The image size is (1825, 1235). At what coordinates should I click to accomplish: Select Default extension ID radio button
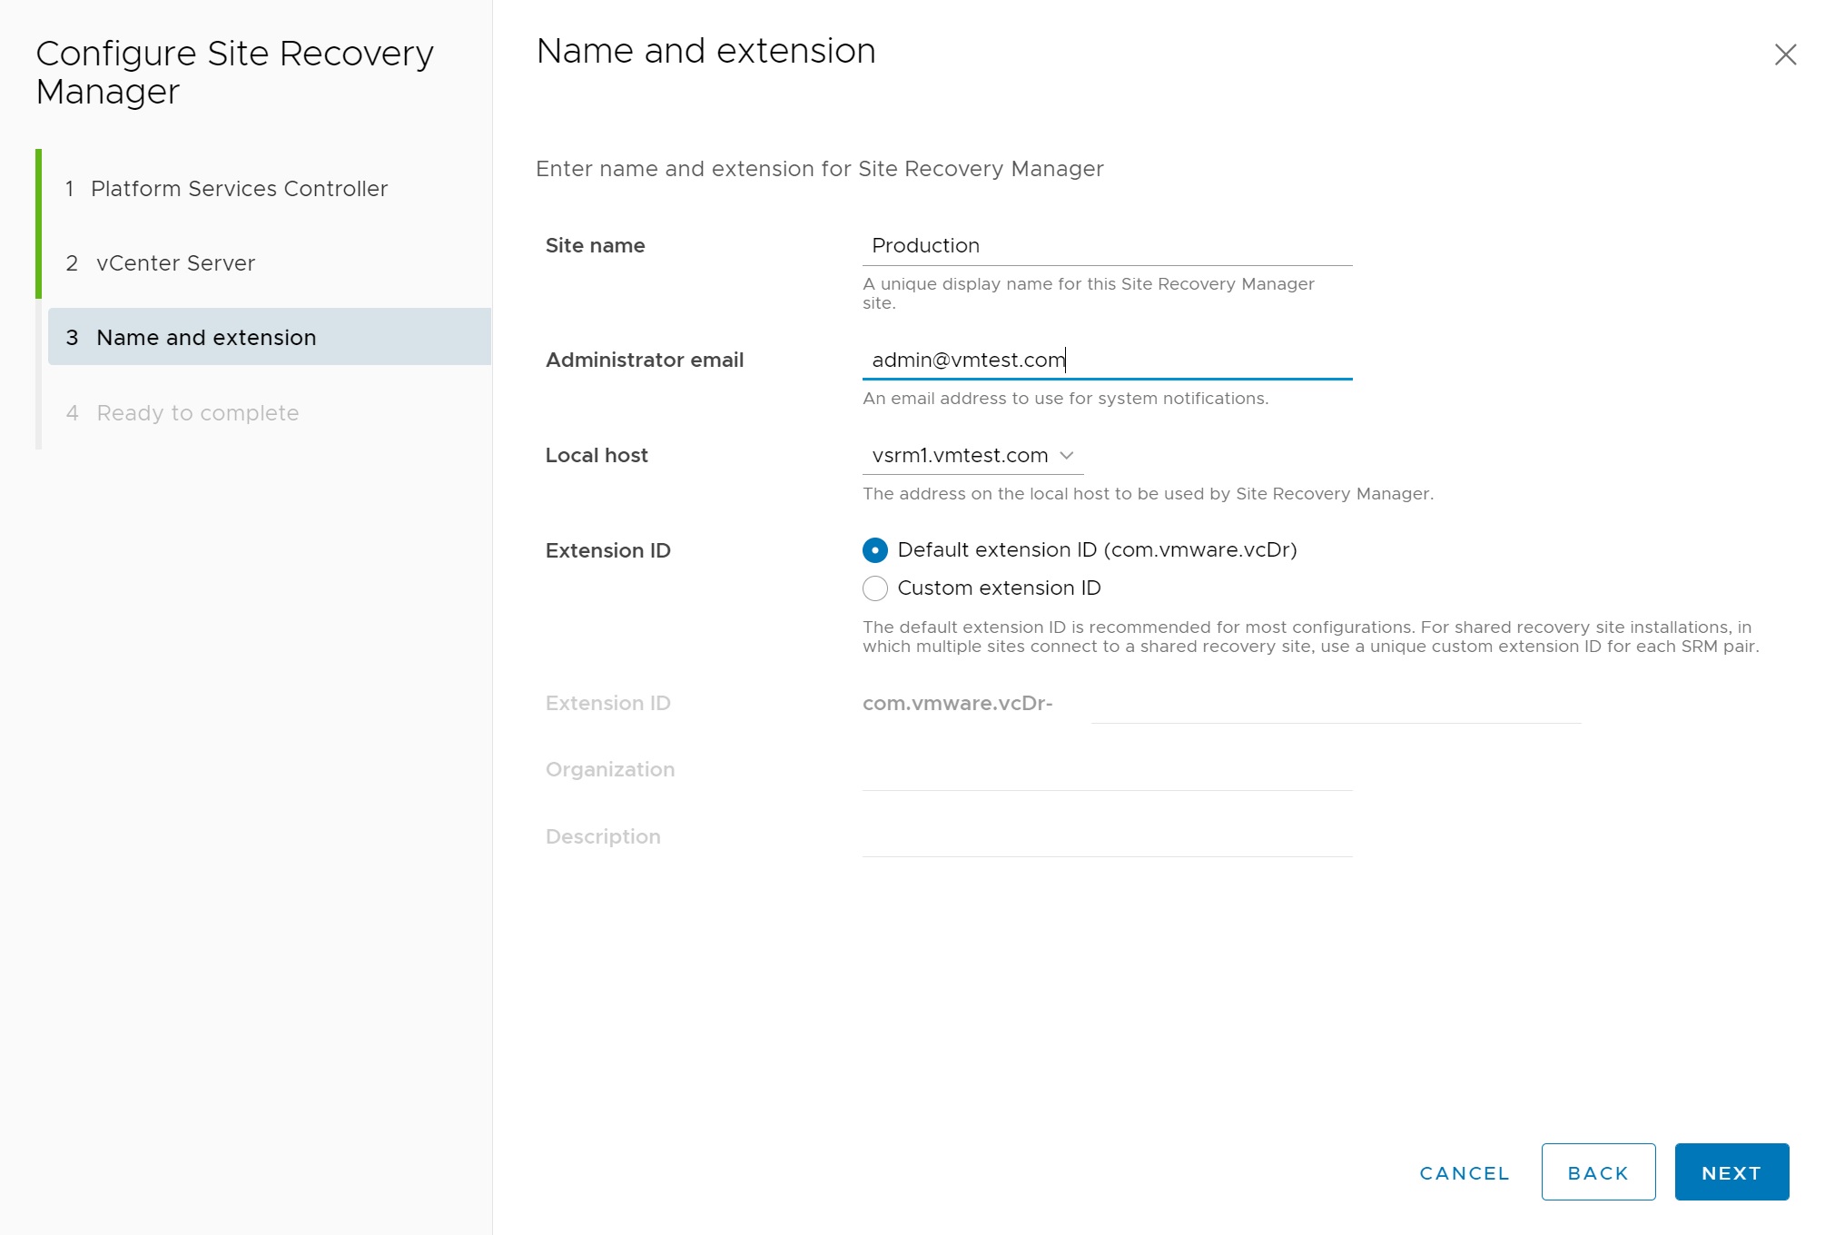[x=874, y=550]
